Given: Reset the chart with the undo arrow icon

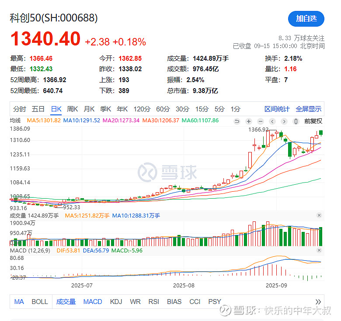Looking at the screenshot, I should pyautogui.click(x=237, y=121).
